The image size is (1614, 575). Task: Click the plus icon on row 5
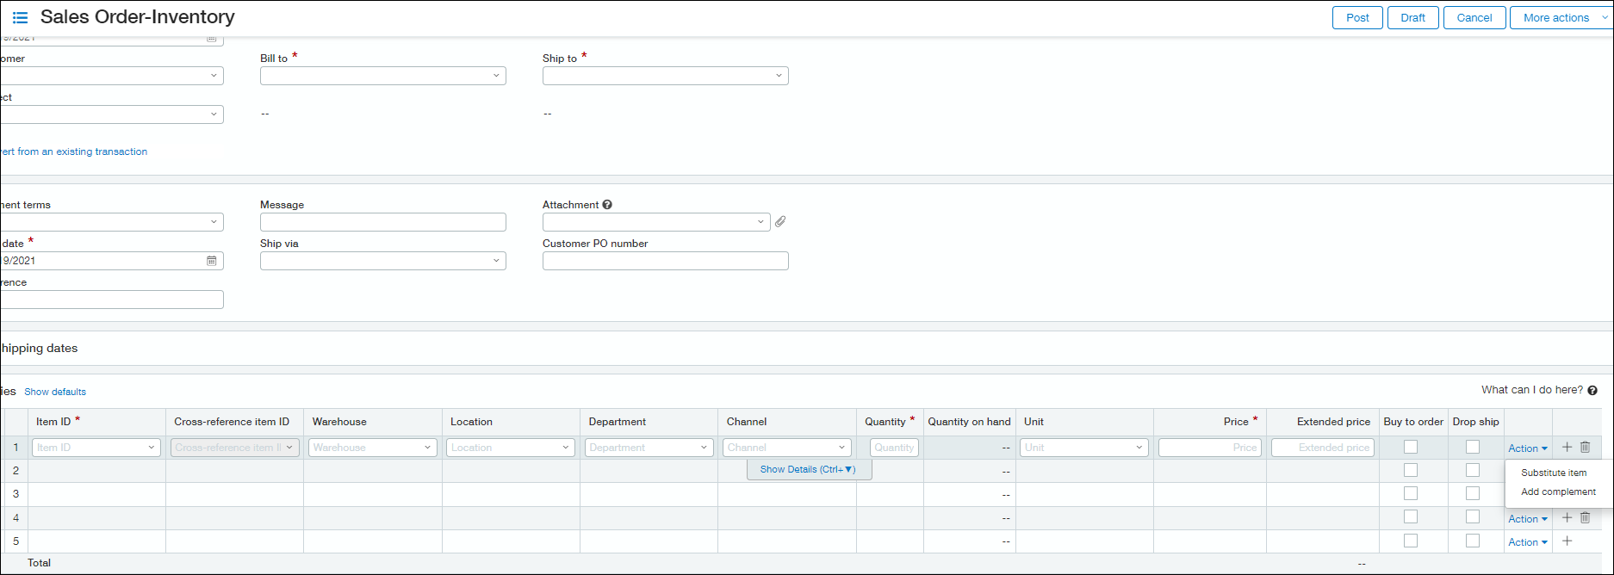(1567, 541)
